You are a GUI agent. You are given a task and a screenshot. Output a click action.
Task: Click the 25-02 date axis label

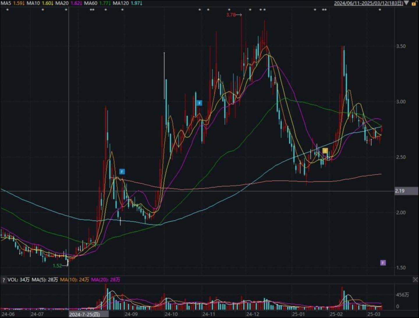click(336, 314)
